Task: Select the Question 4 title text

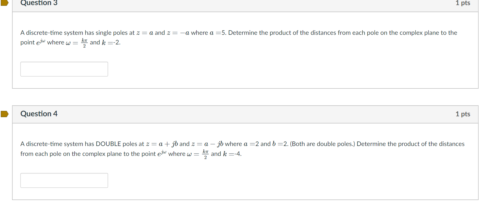Action: [39, 114]
